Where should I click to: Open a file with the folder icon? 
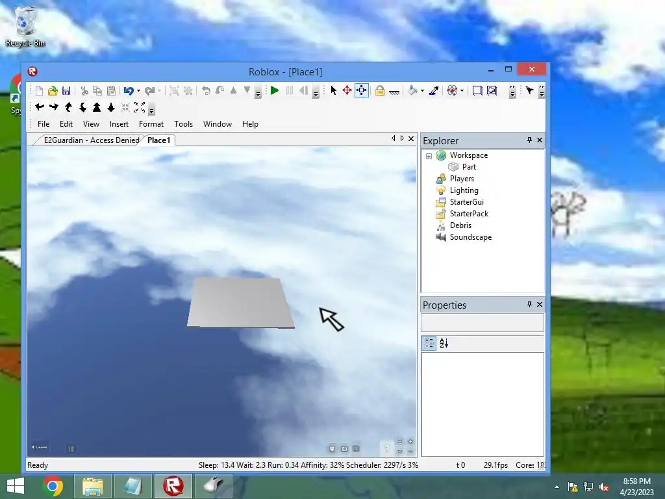[x=53, y=90]
